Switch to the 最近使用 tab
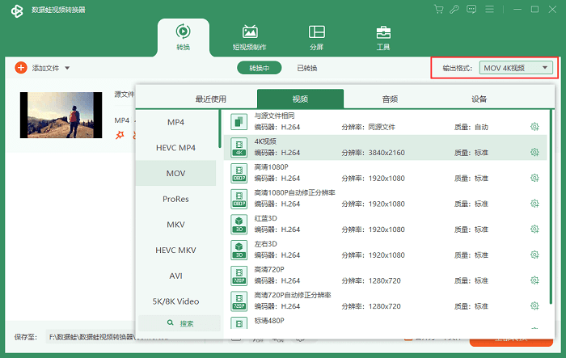The height and width of the screenshot is (358, 566). click(x=211, y=99)
